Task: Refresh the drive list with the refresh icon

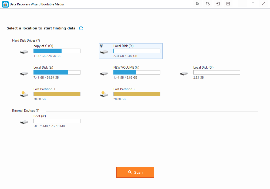Action: point(81,28)
